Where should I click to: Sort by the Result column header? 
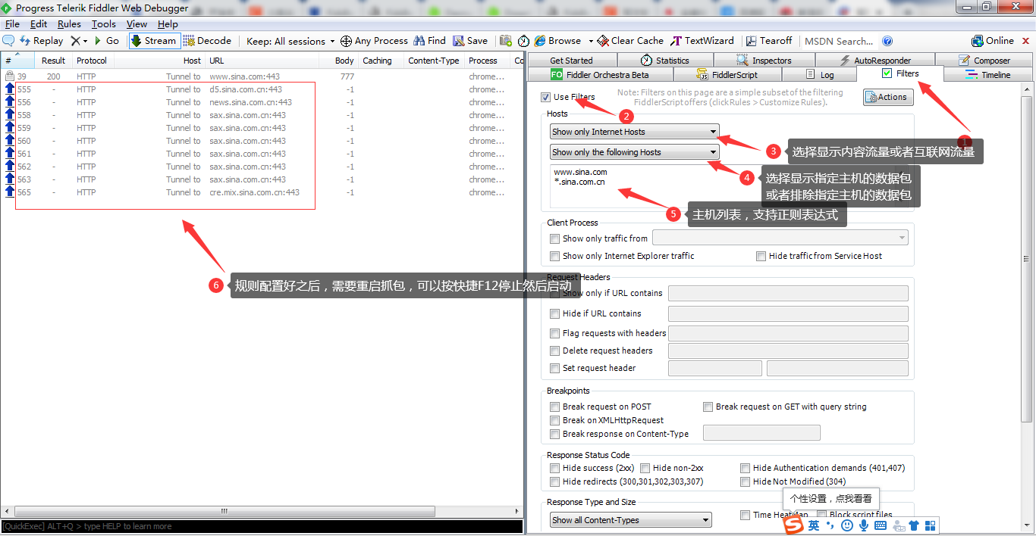pos(53,61)
